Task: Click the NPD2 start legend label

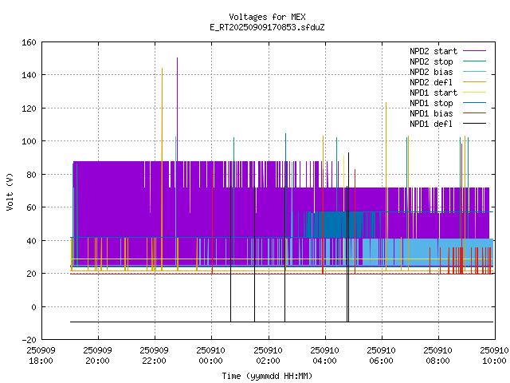Action: 431,51
